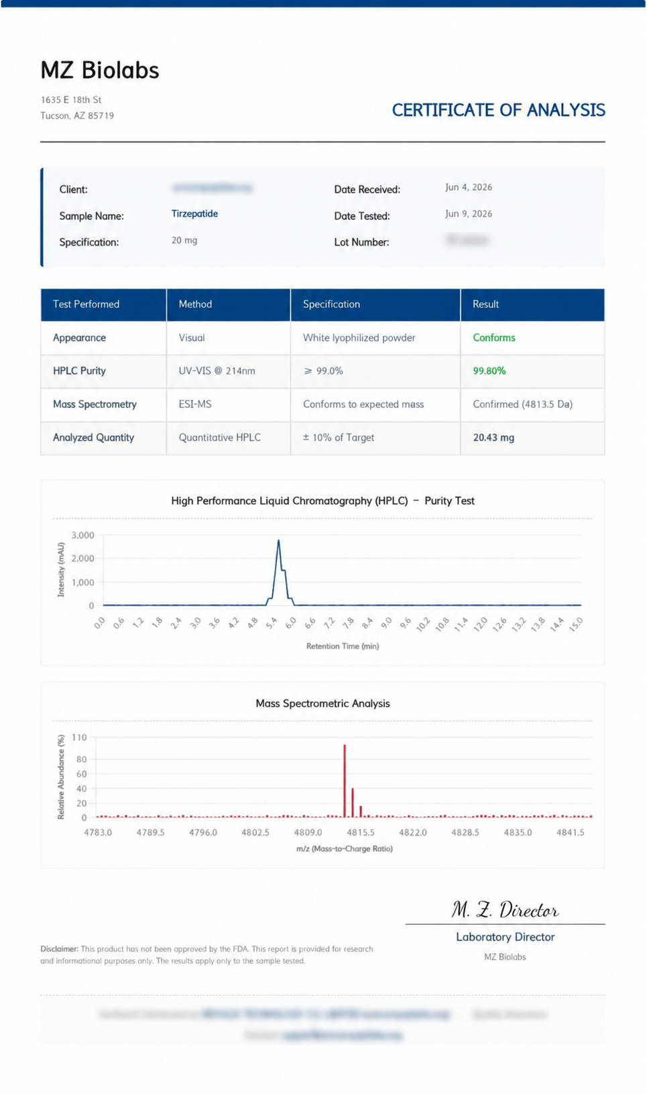Click the '99.80%' purity result
Image resolution: width=647 pixels, height=1094 pixels.
tap(489, 370)
